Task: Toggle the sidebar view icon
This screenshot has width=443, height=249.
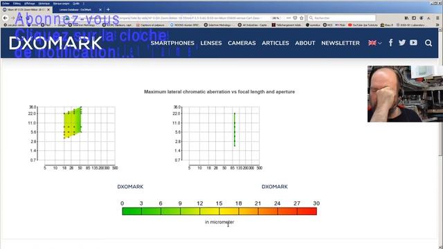Action: pyautogui.click(x=414, y=18)
